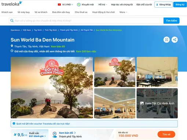This screenshot has width=187, height=140.
Task: Click the 150.000 VND price text
Action: (128, 136)
